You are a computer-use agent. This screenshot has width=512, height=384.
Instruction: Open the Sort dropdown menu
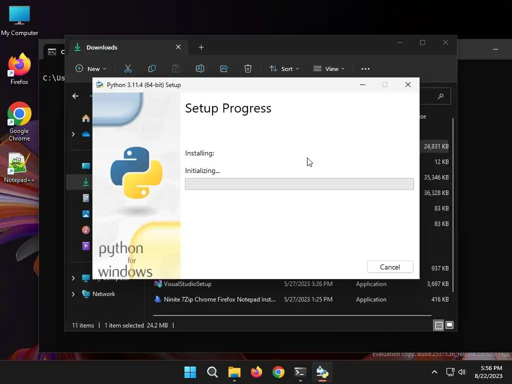coord(284,68)
